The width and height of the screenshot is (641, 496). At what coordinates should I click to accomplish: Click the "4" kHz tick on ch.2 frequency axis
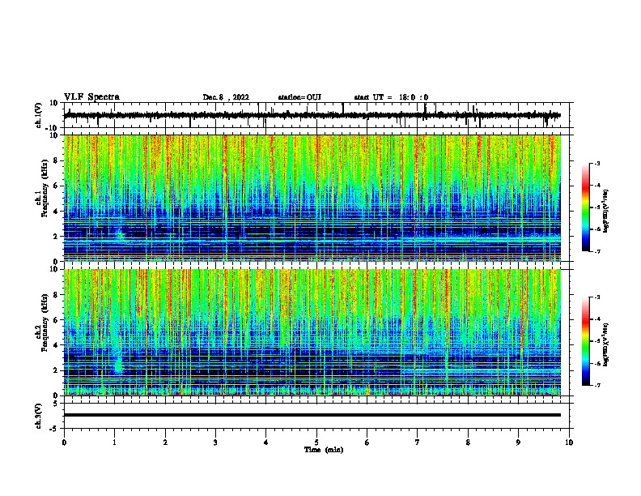coord(56,345)
